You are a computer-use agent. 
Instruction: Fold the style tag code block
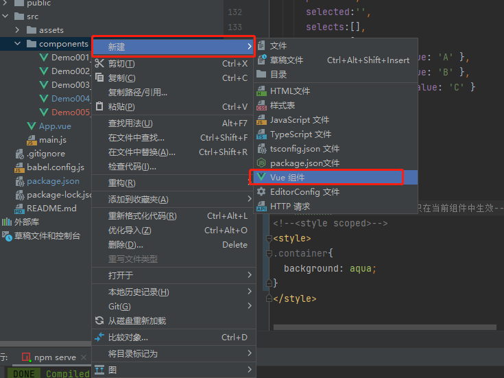[269, 238]
